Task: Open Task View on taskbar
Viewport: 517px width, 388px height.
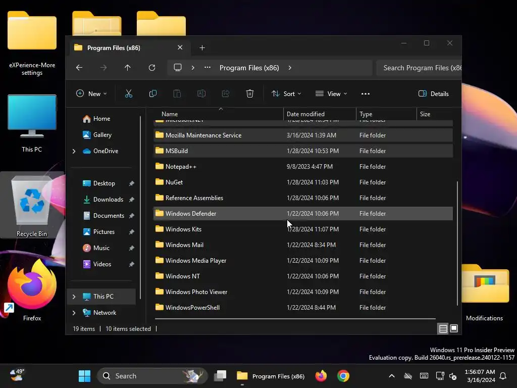Action: pos(220,376)
